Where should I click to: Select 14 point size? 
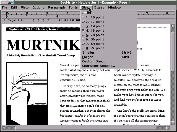click(x=109, y=26)
